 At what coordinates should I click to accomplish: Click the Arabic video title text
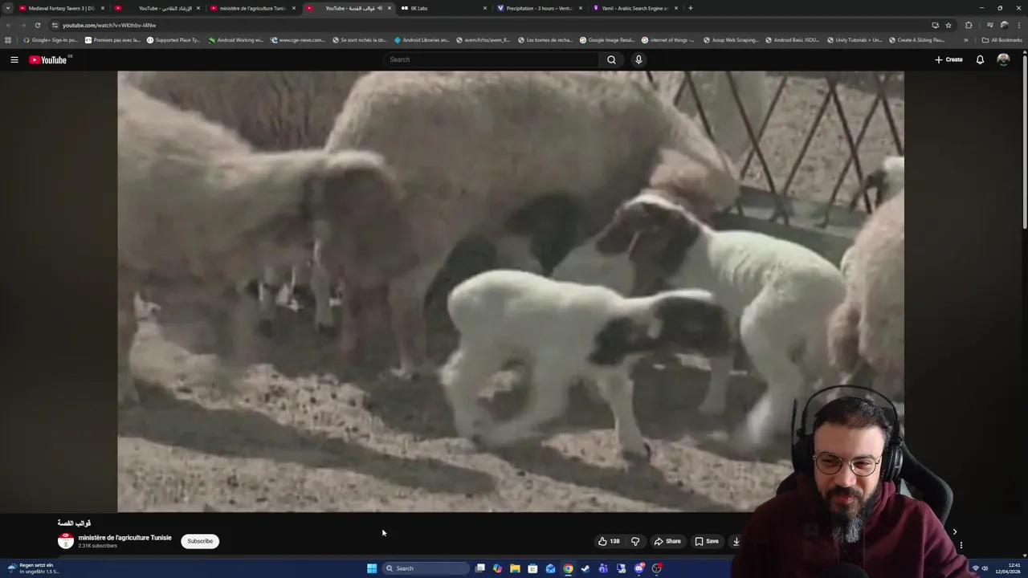click(x=74, y=523)
